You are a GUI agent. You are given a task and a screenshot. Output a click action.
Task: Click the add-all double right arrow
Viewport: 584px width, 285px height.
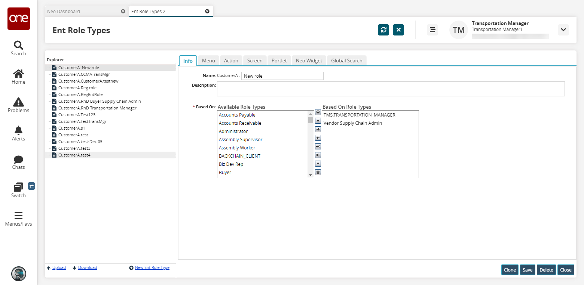pyautogui.click(x=318, y=146)
